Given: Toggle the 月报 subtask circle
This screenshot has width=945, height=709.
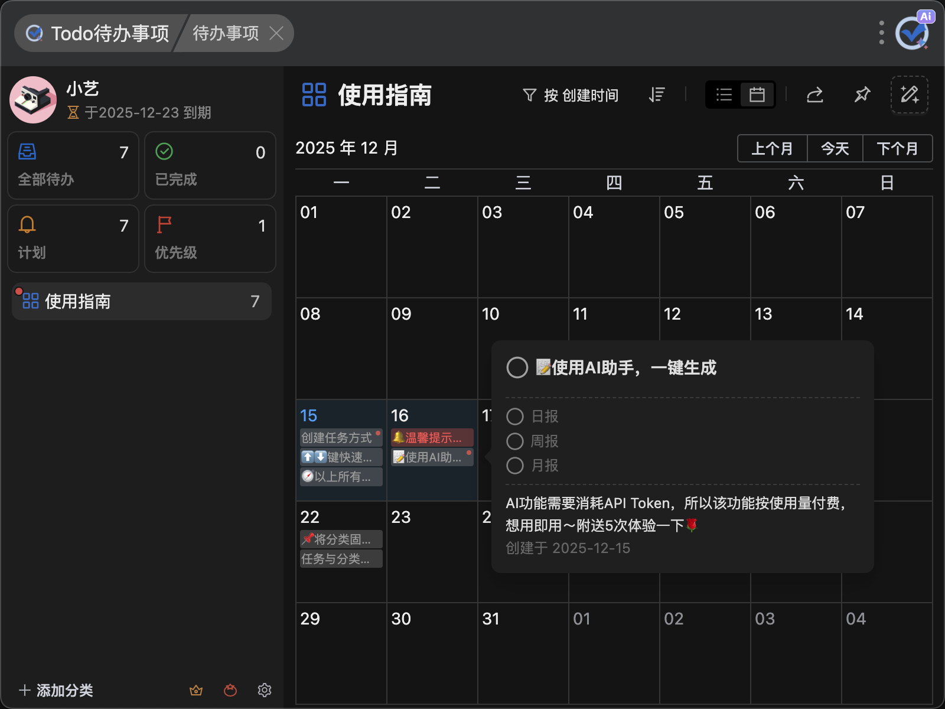Looking at the screenshot, I should (x=515, y=466).
